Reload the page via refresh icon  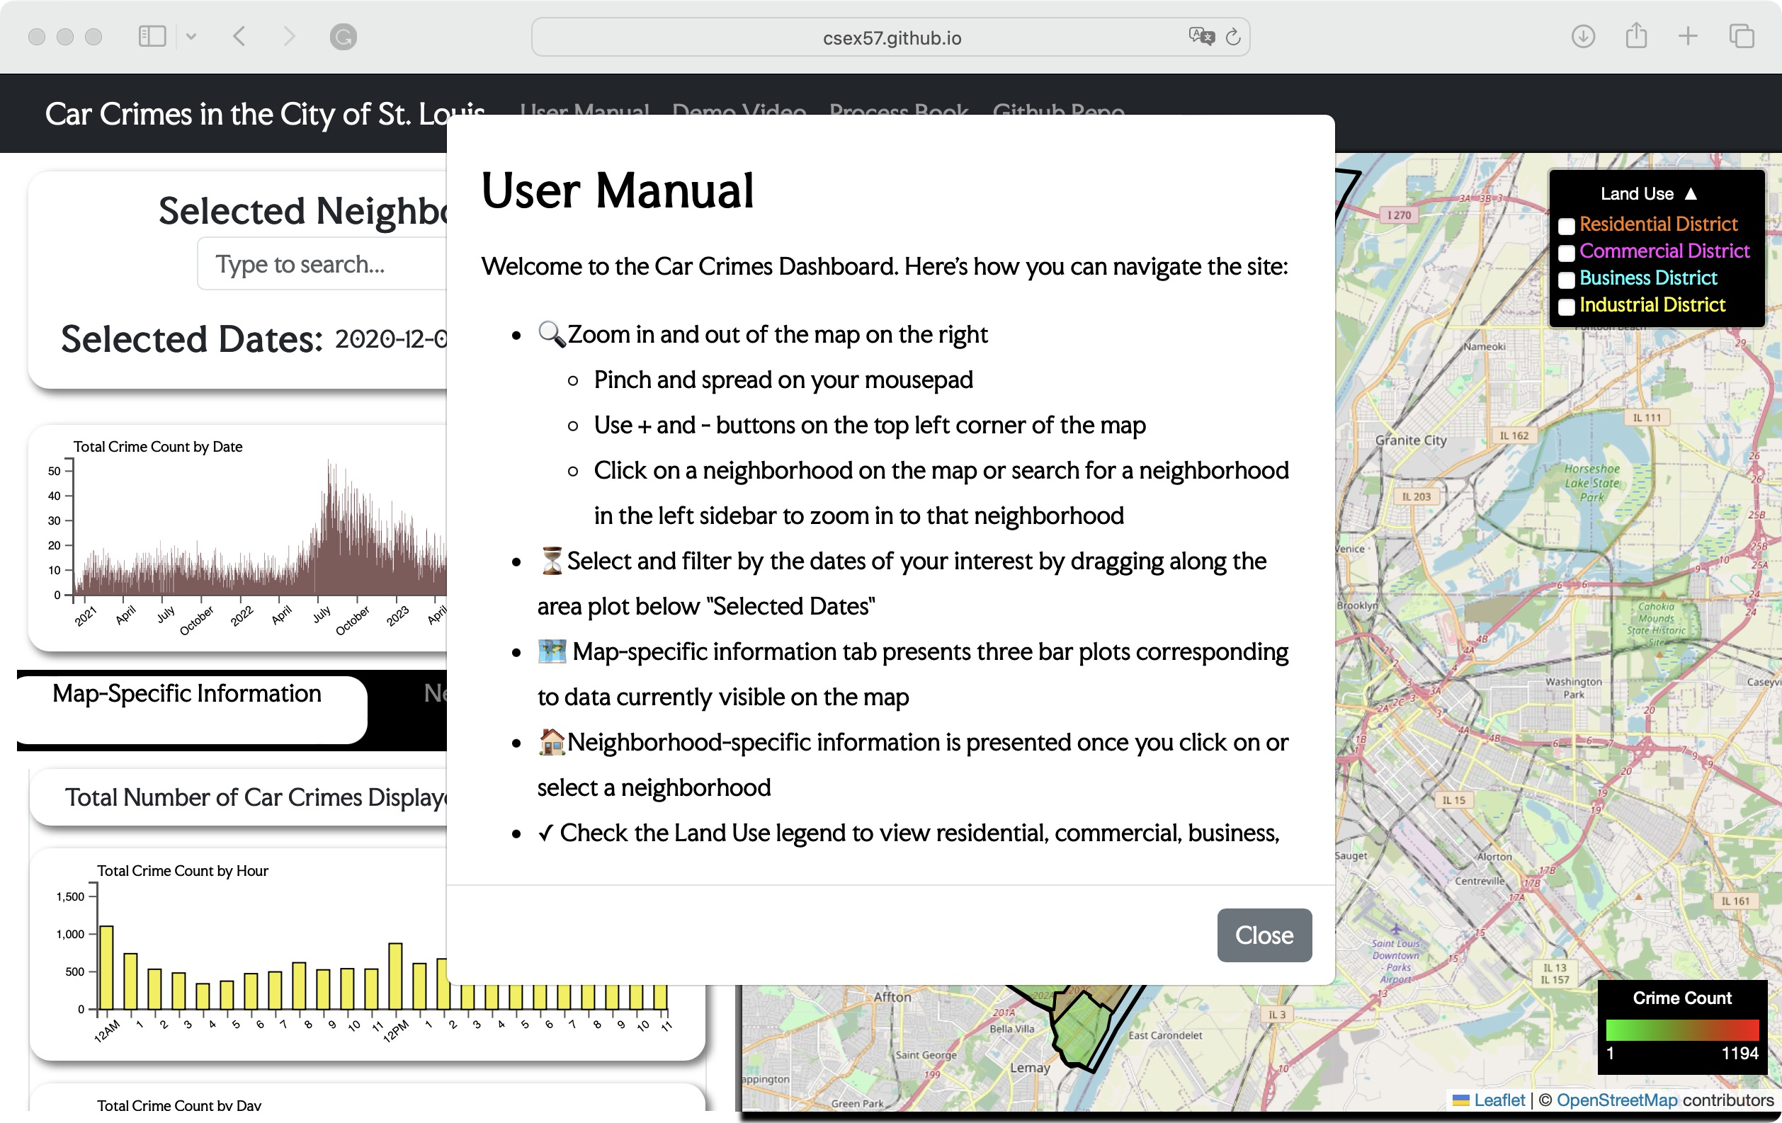pyautogui.click(x=1232, y=36)
